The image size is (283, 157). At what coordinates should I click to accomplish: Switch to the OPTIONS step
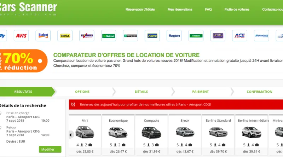tap(82, 92)
